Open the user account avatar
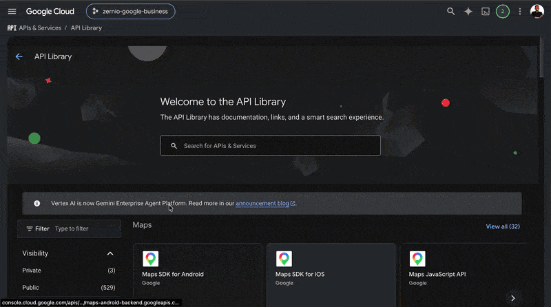 537,12
